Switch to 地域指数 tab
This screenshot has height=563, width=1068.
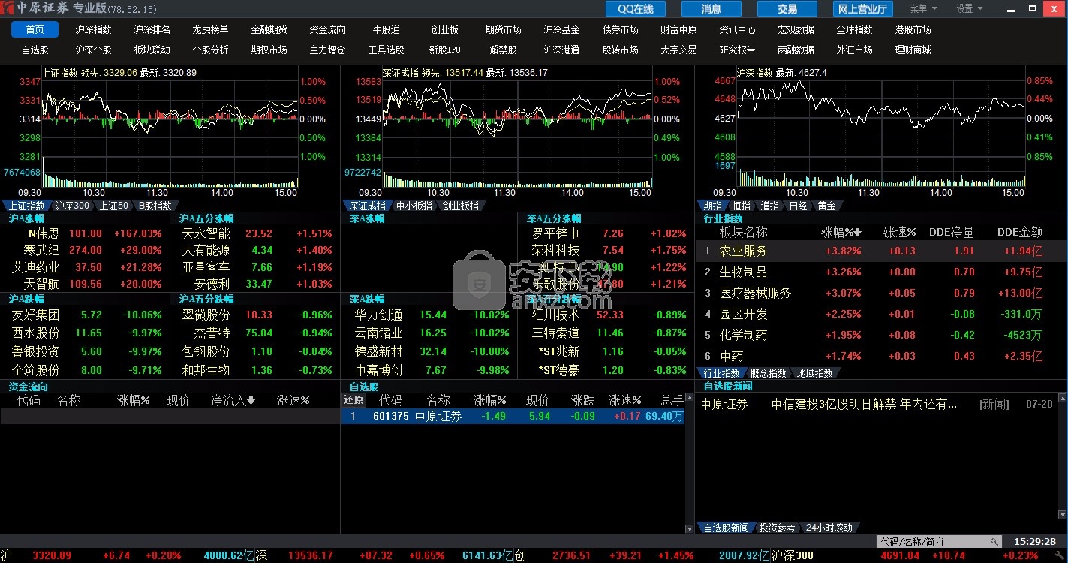tap(815, 373)
